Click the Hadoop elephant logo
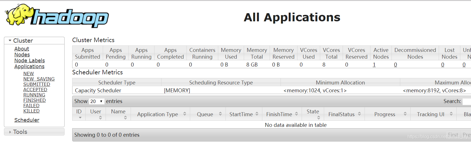Image resolution: width=471 pixels, height=142 pixels. [x=57, y=16]
